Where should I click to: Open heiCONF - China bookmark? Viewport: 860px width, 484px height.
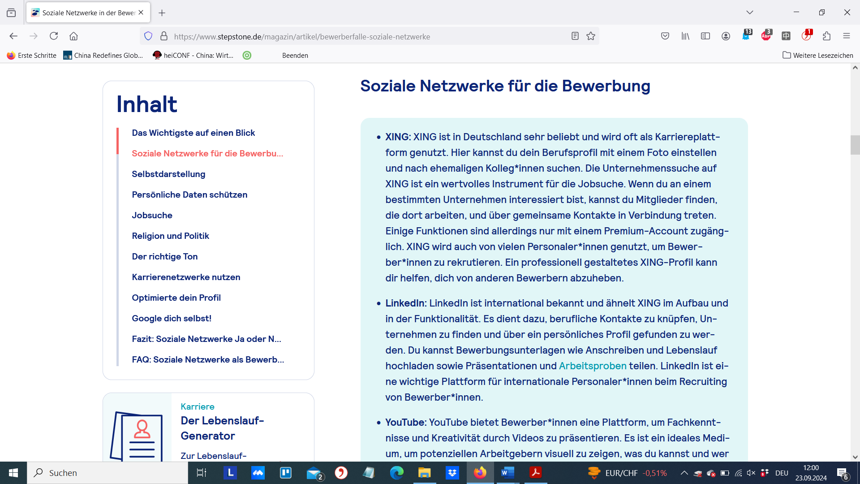pyautogui.click(x=193, y=55)
